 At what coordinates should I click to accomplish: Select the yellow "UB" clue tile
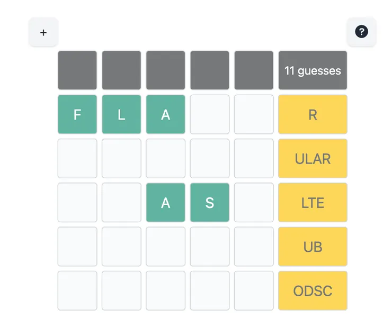tap(313, 247)
